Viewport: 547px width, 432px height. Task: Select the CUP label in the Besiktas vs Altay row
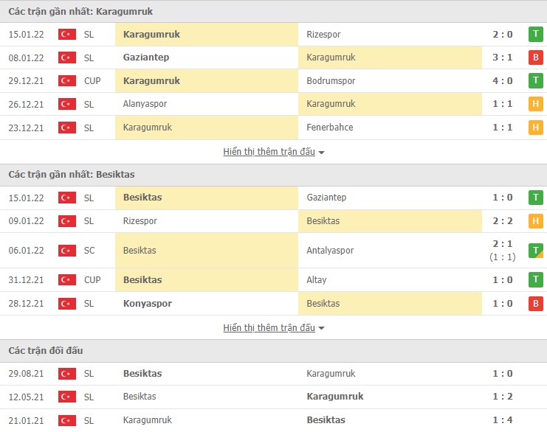(92, 280)
